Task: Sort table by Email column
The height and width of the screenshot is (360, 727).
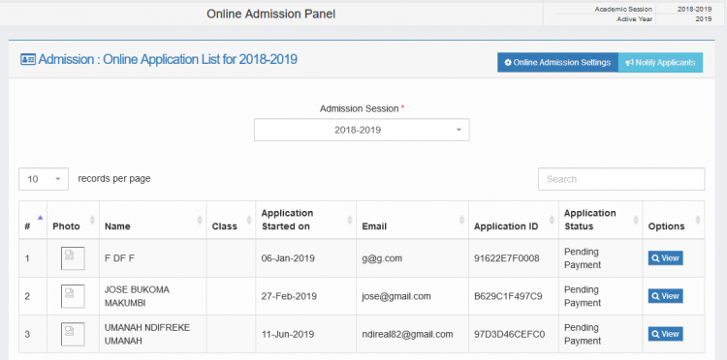Action: point(413,220)
